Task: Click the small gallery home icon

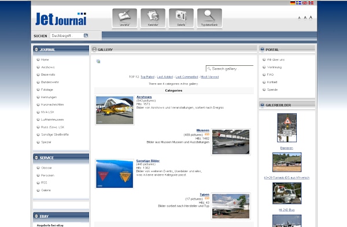Action: click(98, 61)
